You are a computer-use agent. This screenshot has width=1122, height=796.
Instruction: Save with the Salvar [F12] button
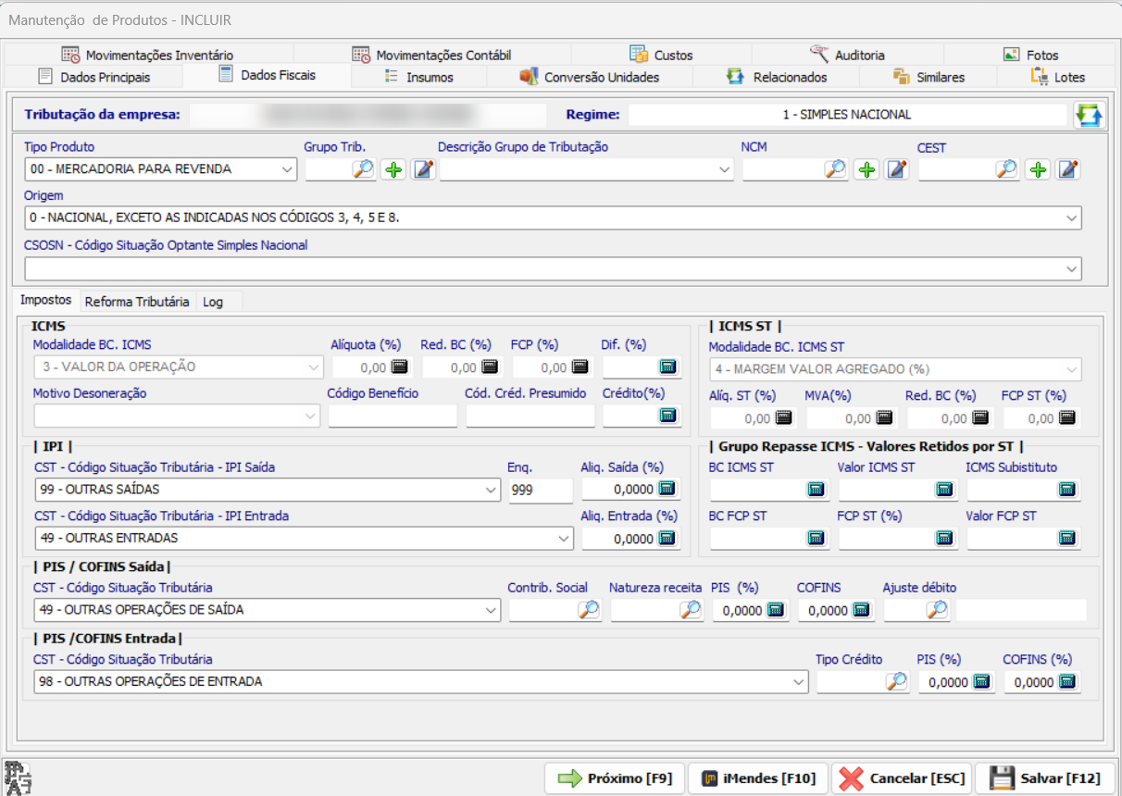coord(1046,778)
